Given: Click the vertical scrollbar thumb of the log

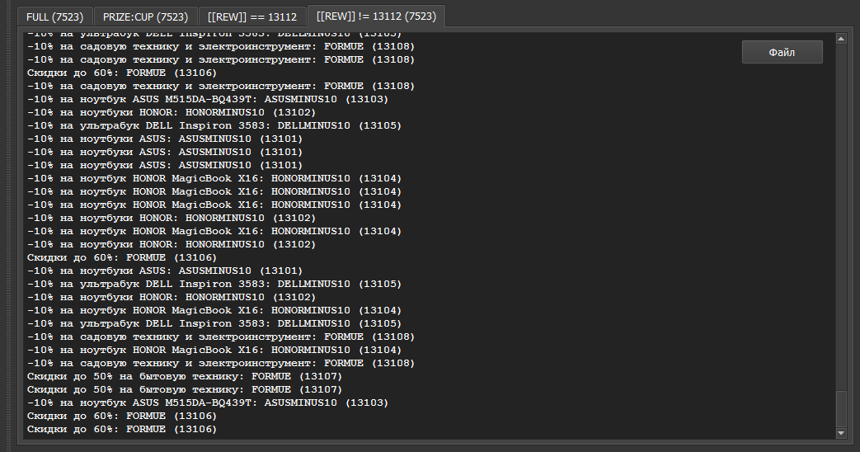Looking at the screenshot, I should (841, 408).
